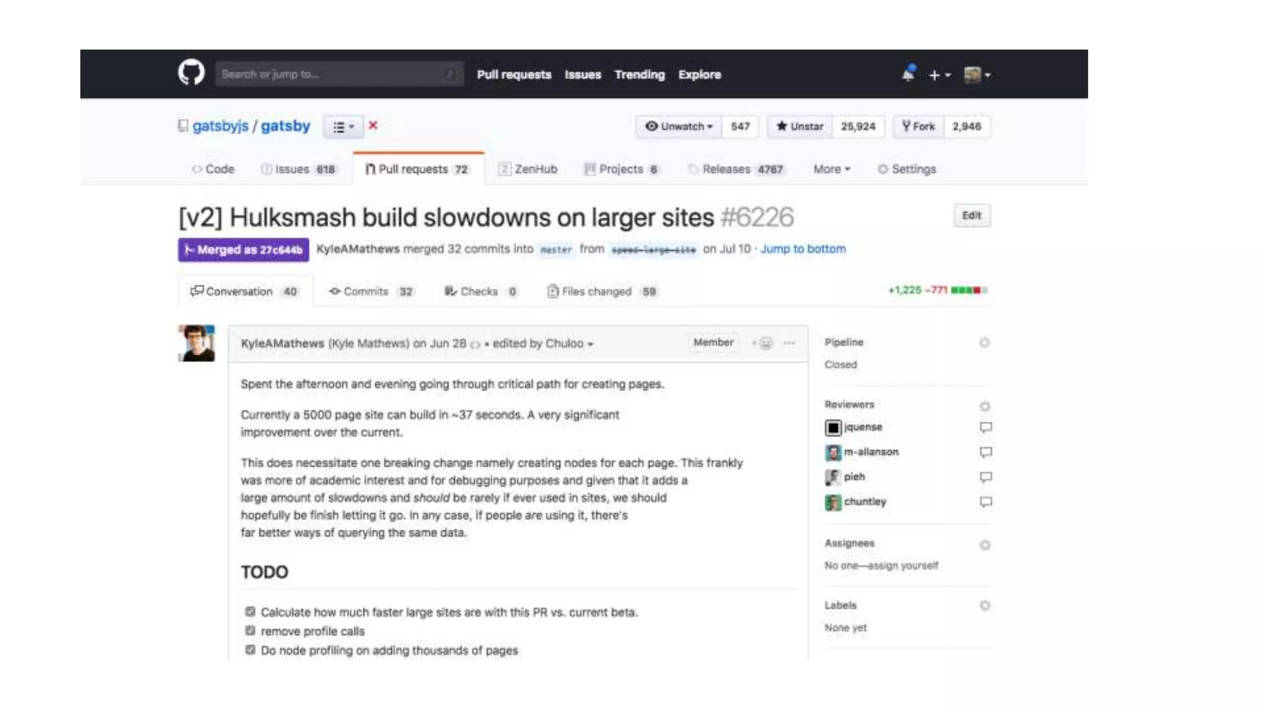Uncheck the 'remove profile calls' checkbox
This screenshot has width=1262, height=710.
pyautogui.click(x=250, y=631)
